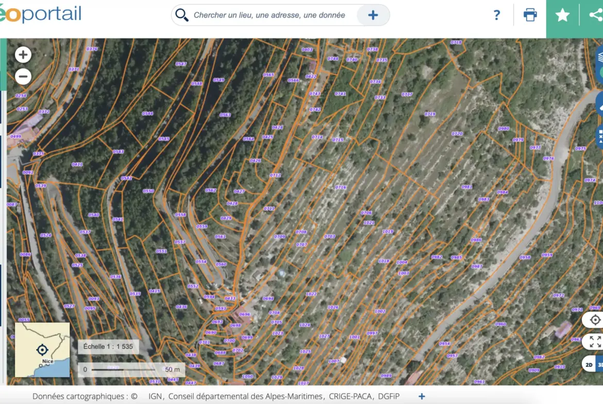603x404 pixels.
Task: Select parcel label 0551
Action: 161,251
